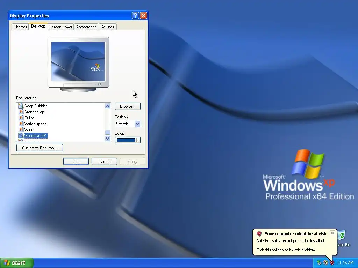This screenshot has width=358, height=268.
Task: Click red security shield tray icon
Action: [x=332, y=263]
